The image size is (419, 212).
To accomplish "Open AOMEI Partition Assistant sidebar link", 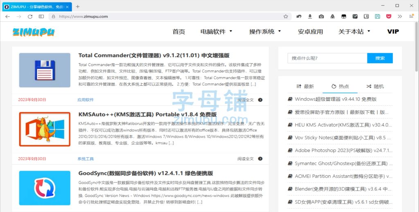I will 344,176.
